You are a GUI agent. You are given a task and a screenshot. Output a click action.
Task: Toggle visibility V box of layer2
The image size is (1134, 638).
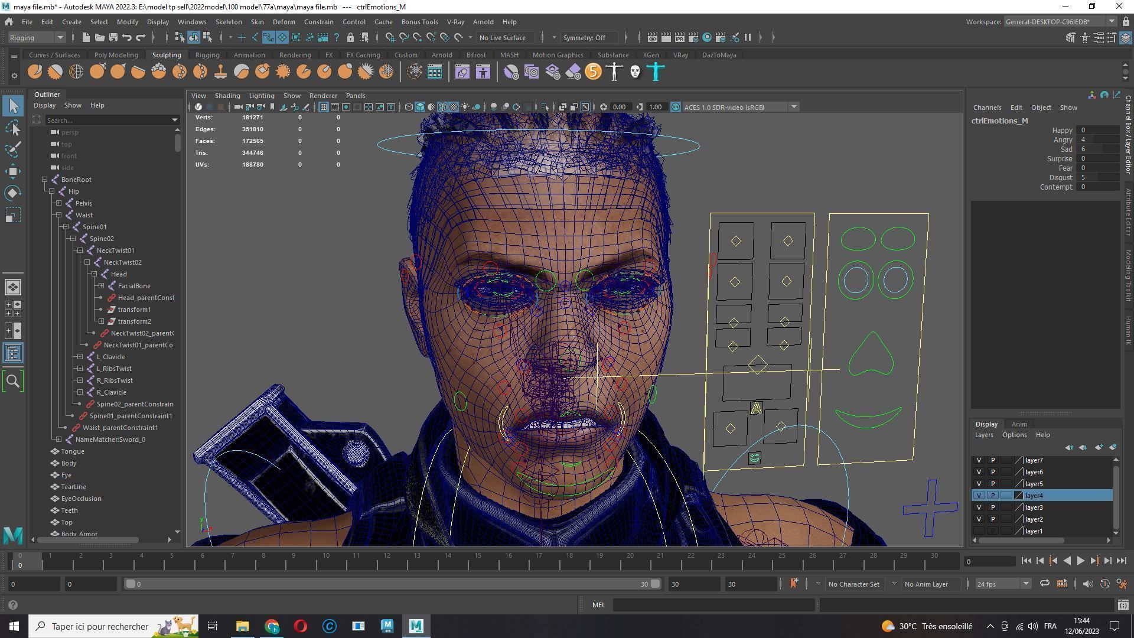[979, 519]
